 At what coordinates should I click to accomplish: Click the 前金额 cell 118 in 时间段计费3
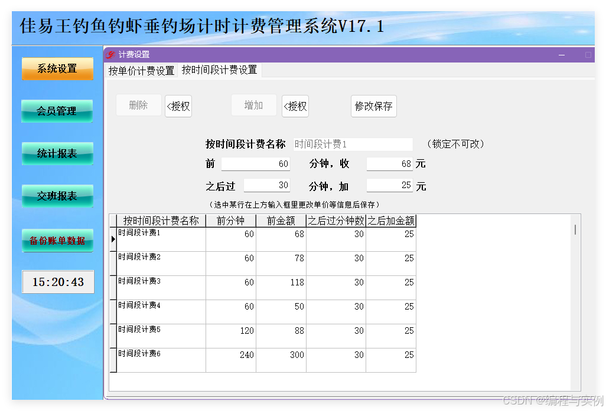281,288
